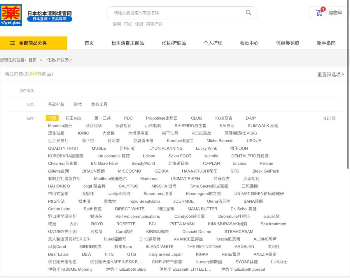Open 全部商品分类 category menu
This screenshot has height=278, width=350.
point(33,43)
